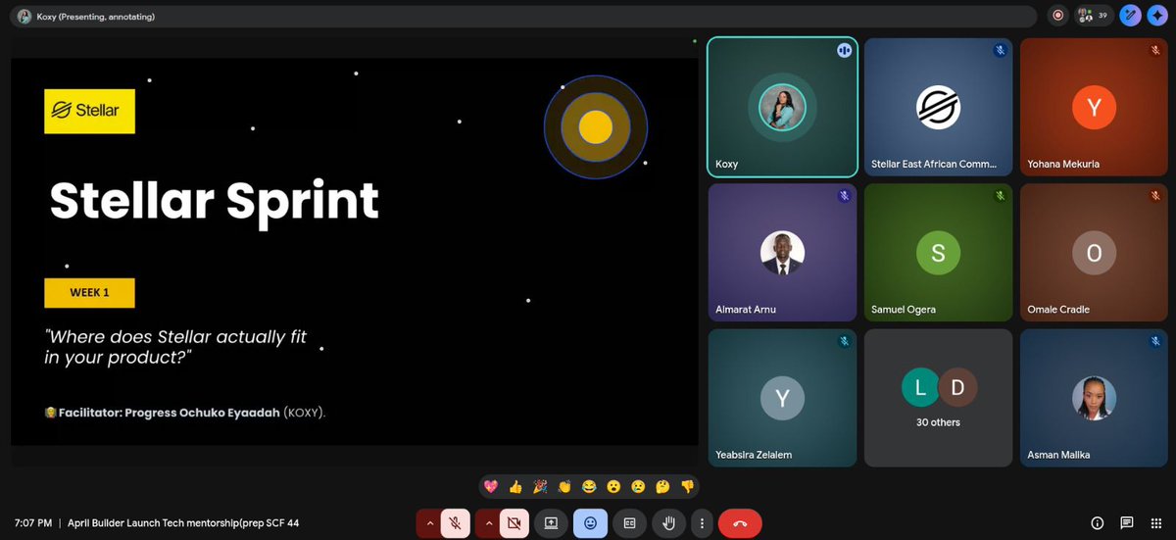Click the "Where does Stellar actually fit" quote
This screenshot has width=1176, height=540.
click(x=175, y=347)
